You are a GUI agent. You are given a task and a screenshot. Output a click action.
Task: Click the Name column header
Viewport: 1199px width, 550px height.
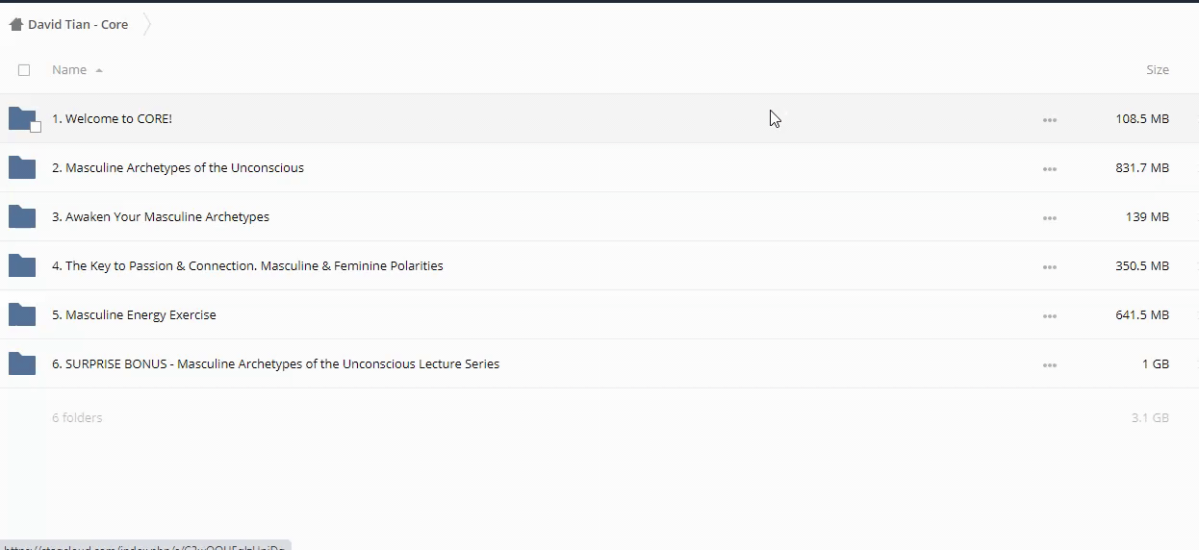tap(69, 70)
